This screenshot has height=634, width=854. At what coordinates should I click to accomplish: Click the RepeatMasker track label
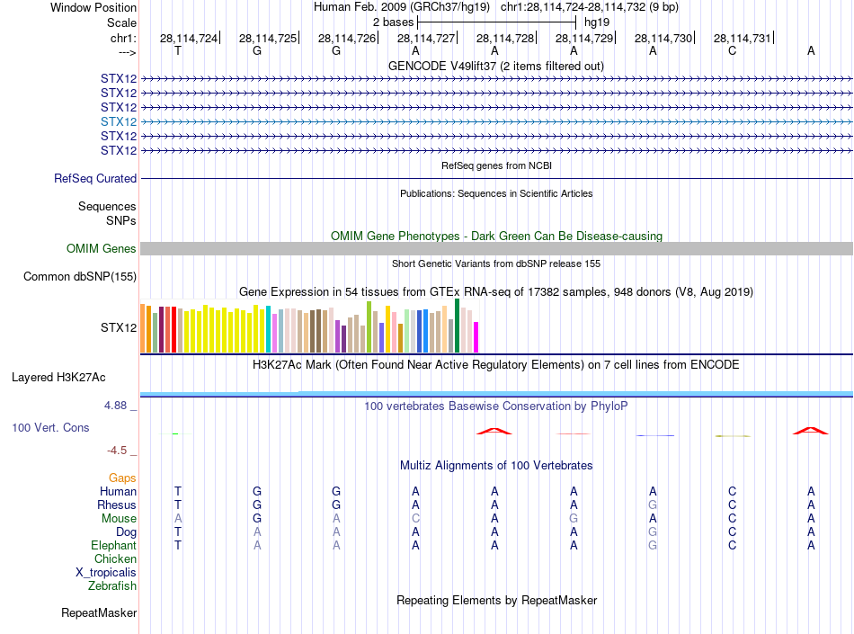pos(99,613)
